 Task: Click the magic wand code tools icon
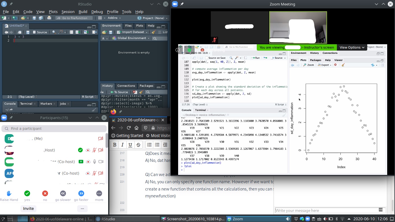pyautogui.click(x=237, y=58)
